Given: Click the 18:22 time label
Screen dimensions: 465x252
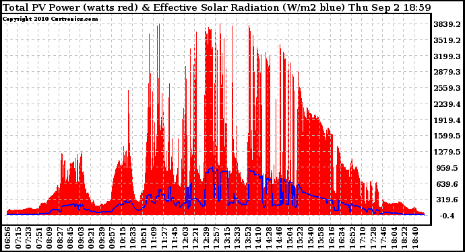Looking at the screenshot, I should point(405,238).
